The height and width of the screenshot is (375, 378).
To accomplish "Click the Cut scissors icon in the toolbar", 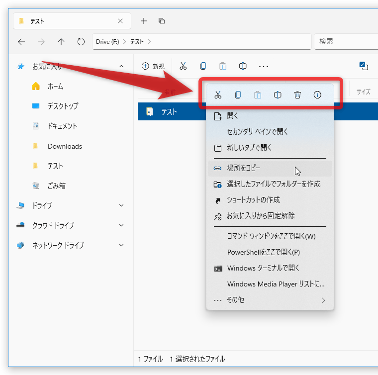I will [x=183, y=66].
